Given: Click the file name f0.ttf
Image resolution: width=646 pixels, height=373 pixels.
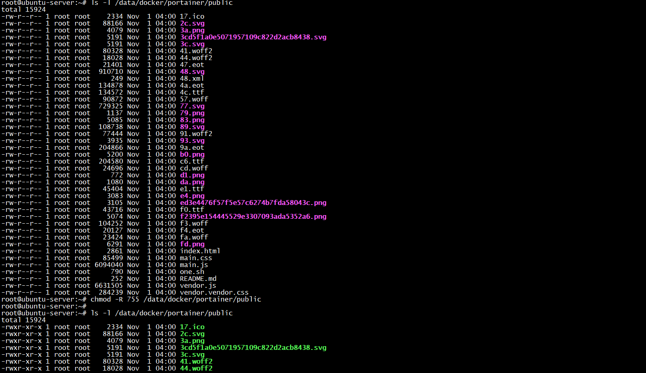Looking at the screenshot, I should [x=192, y=209].
